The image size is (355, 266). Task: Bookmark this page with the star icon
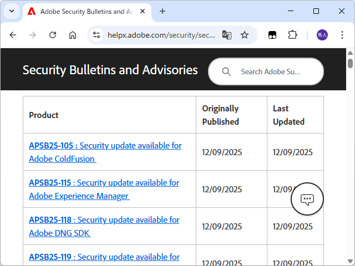(x=245, y=35)
